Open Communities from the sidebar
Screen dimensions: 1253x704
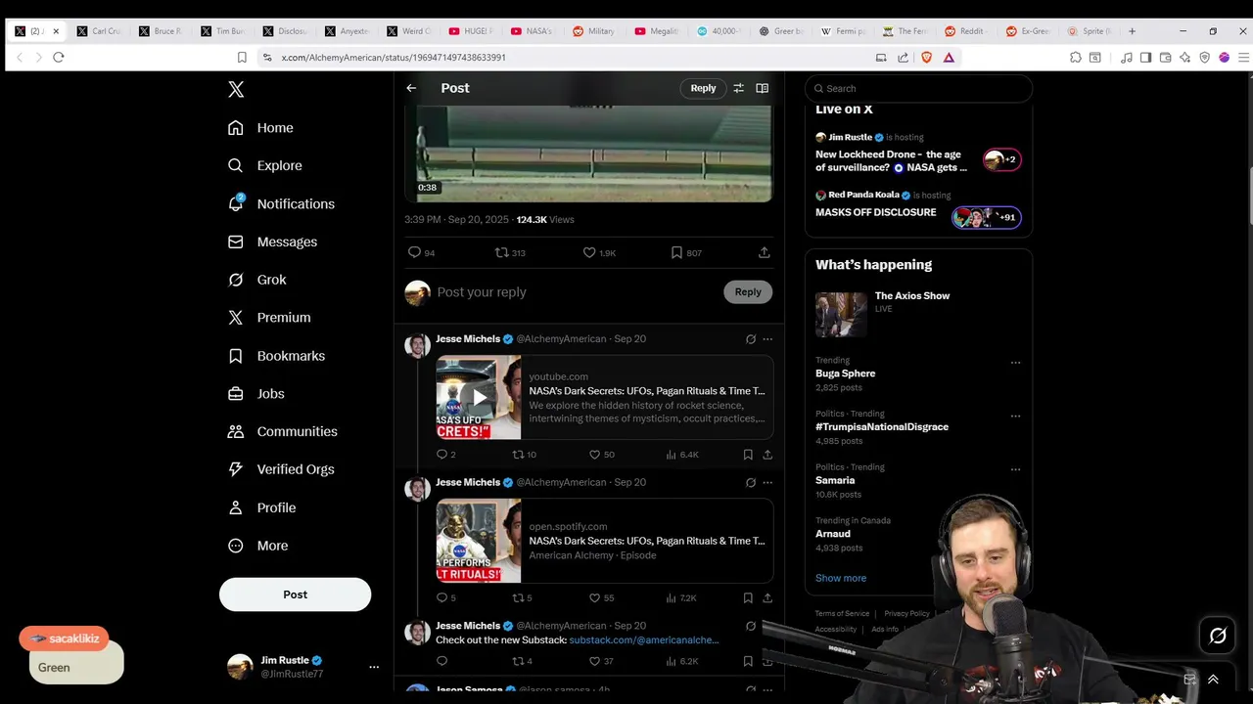point(282,431)
